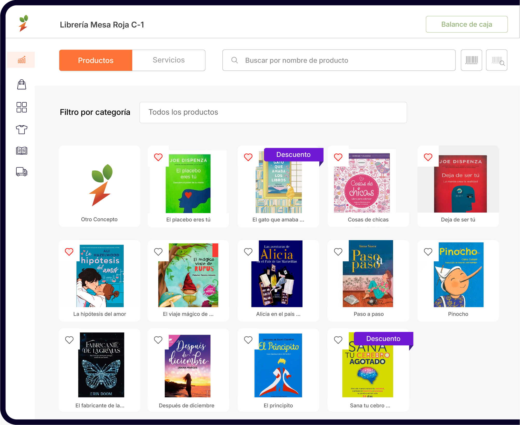Click the product name search field
Screen dimensions: 520x425
[x=339, y=60]
